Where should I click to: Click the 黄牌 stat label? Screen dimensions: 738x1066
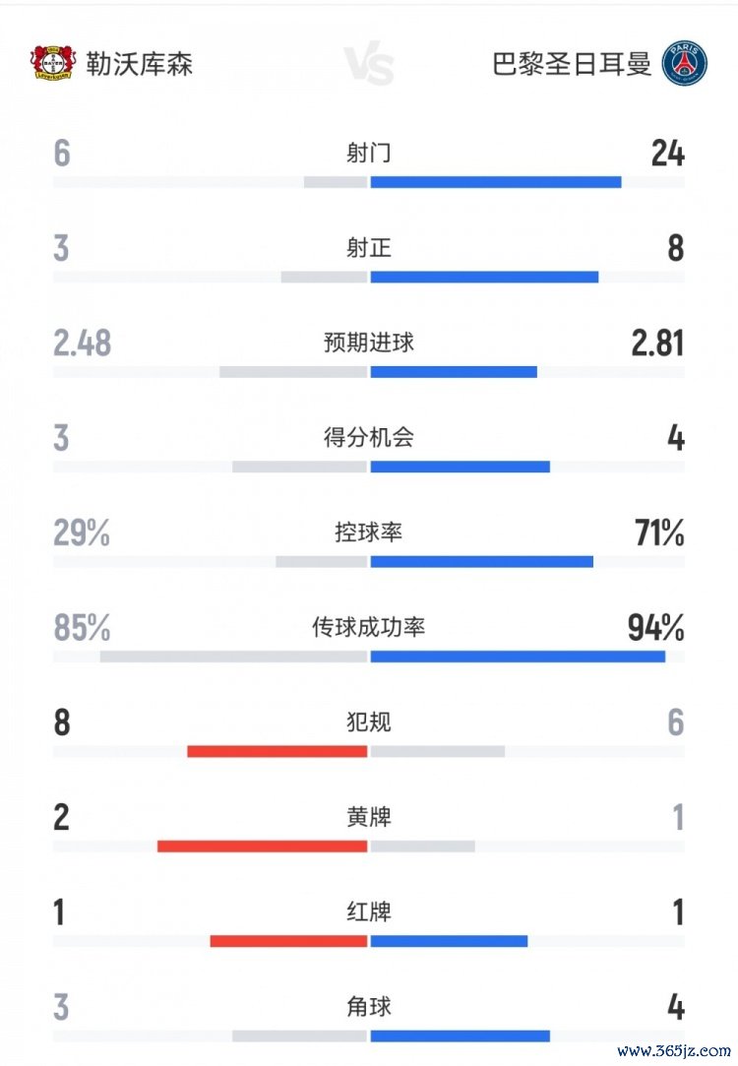369,817
